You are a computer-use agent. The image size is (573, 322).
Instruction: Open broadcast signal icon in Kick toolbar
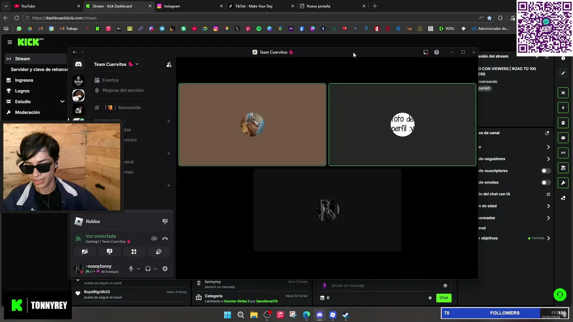(563, 153)
